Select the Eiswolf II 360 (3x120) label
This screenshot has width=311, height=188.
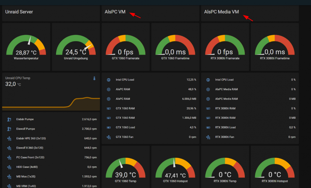[30, 148]
